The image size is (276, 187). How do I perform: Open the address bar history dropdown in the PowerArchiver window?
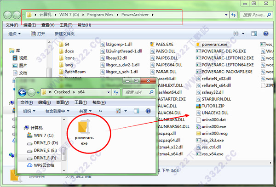(x=226, y=15)
